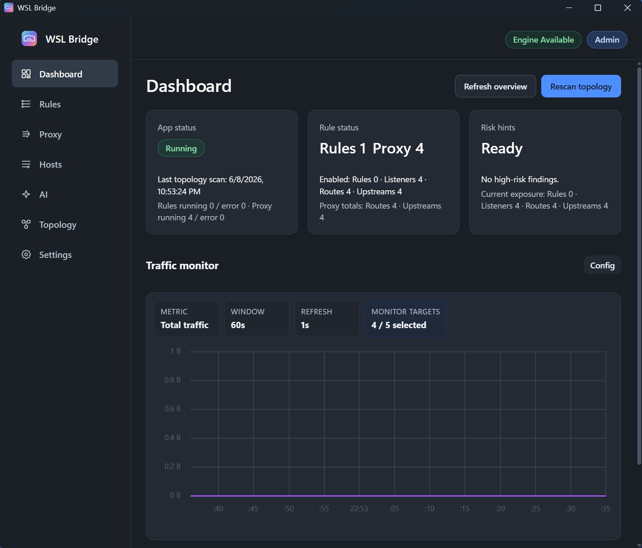Click the 'Ready' risk text
The height and width of the screenshot is (548, 642).
(x=502, y=148)
